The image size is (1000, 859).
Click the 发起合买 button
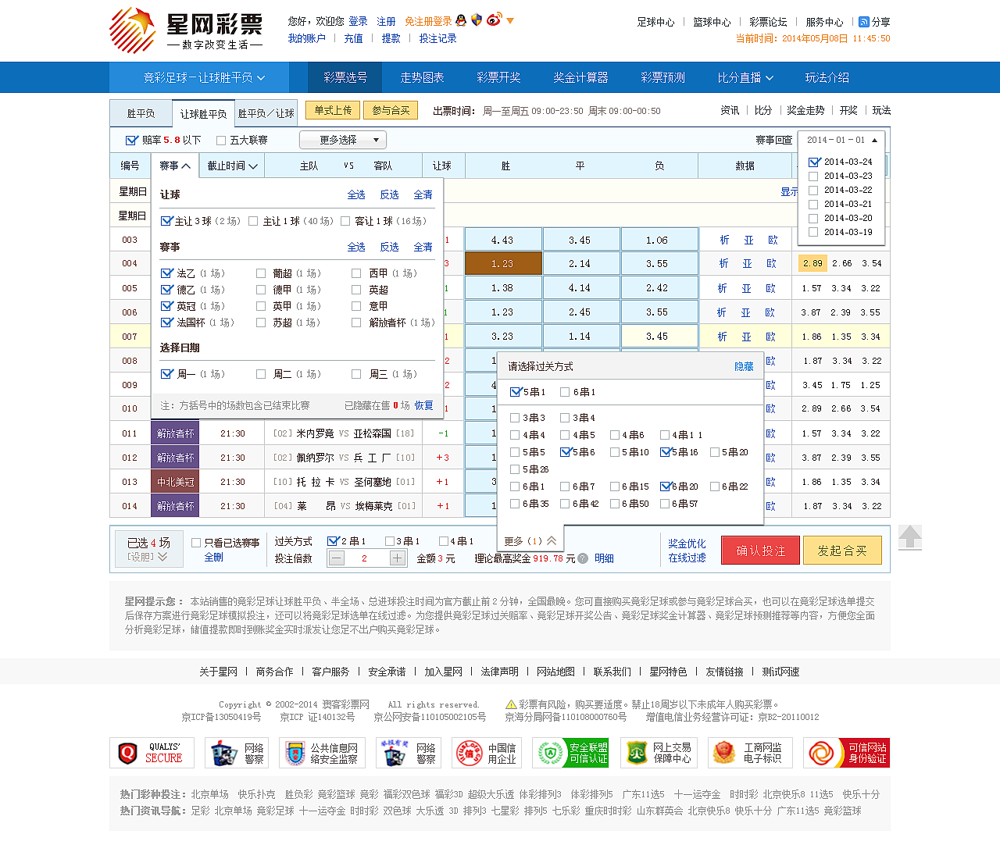pos(842,549)
